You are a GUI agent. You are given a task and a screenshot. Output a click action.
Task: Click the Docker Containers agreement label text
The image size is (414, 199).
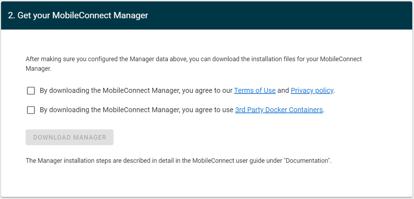coord(182,110)
